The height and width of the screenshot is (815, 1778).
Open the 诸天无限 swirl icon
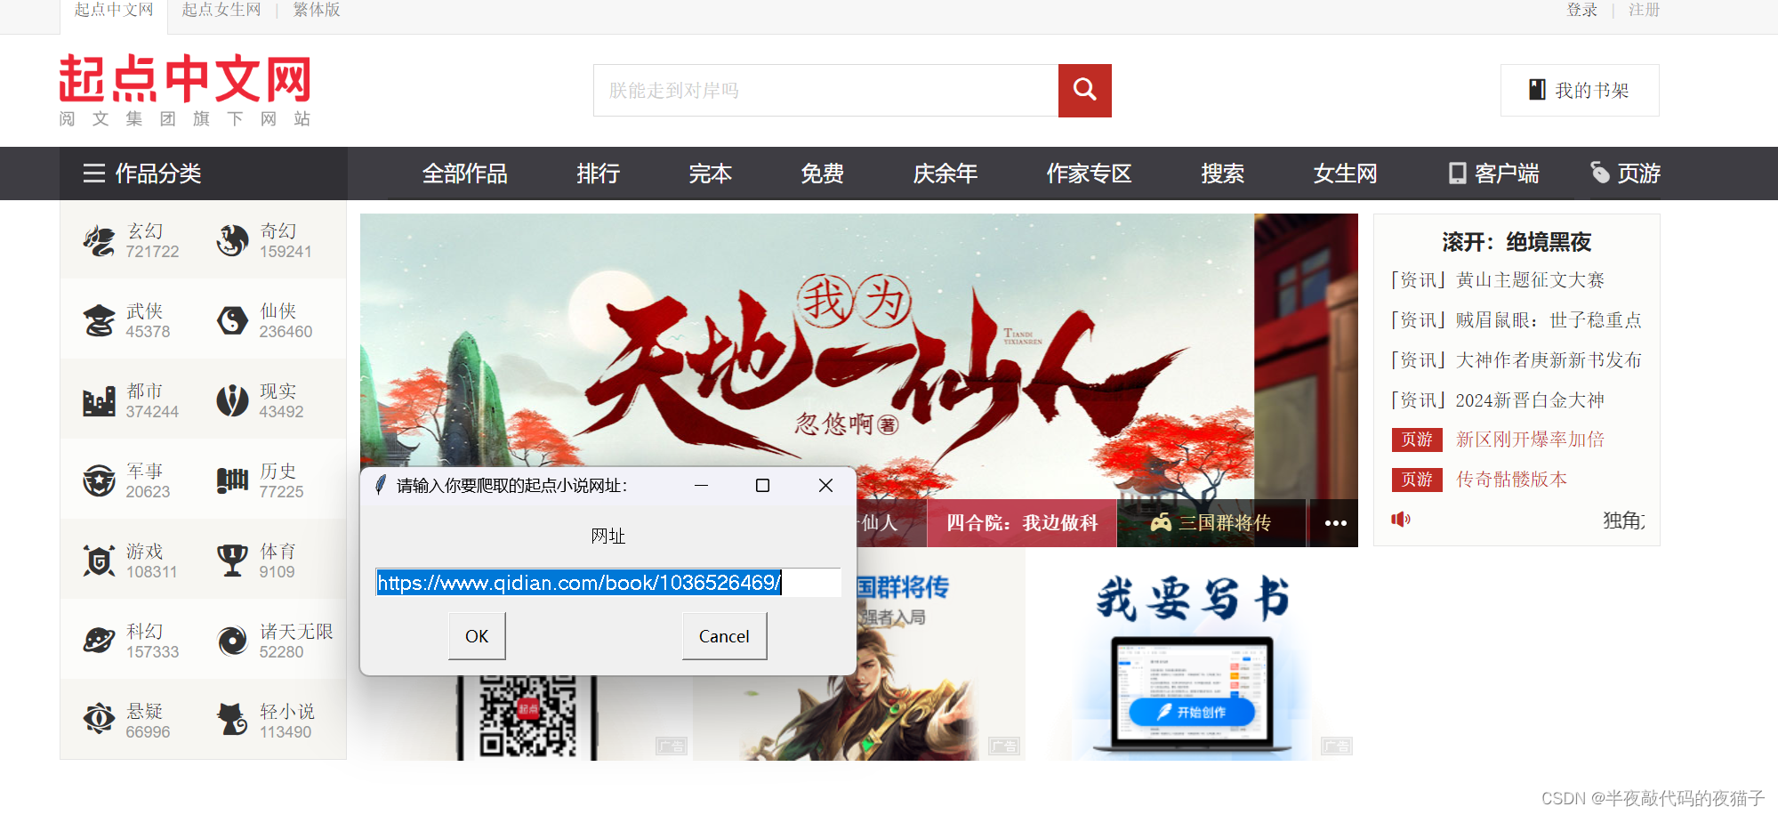pos(232,641)
